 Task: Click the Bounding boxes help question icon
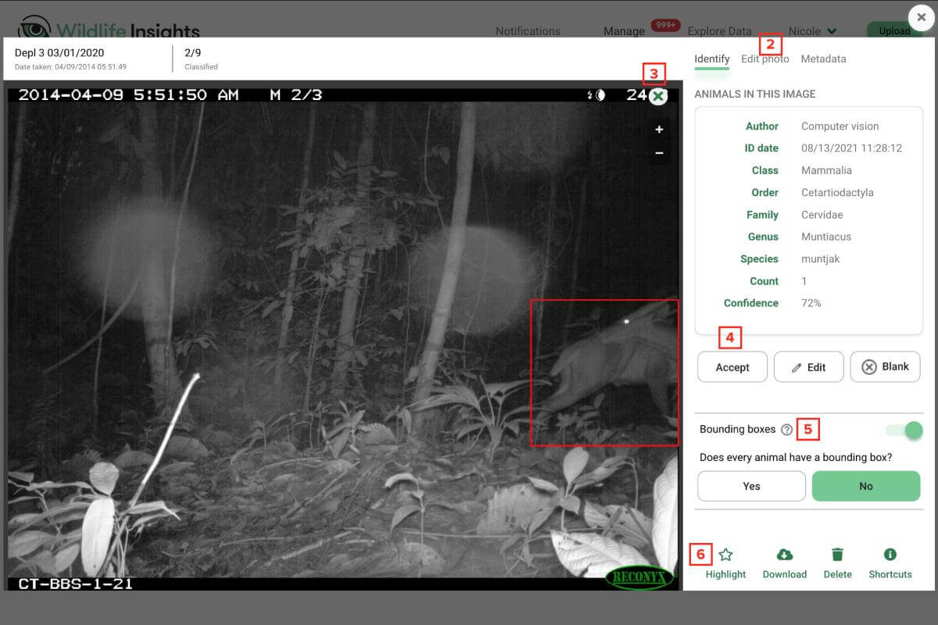click(x=786, y=430)
